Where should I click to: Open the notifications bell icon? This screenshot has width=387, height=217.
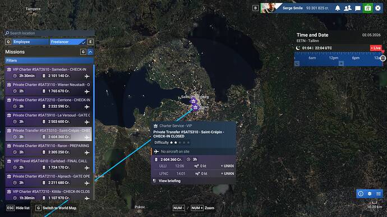pos(338,8)
